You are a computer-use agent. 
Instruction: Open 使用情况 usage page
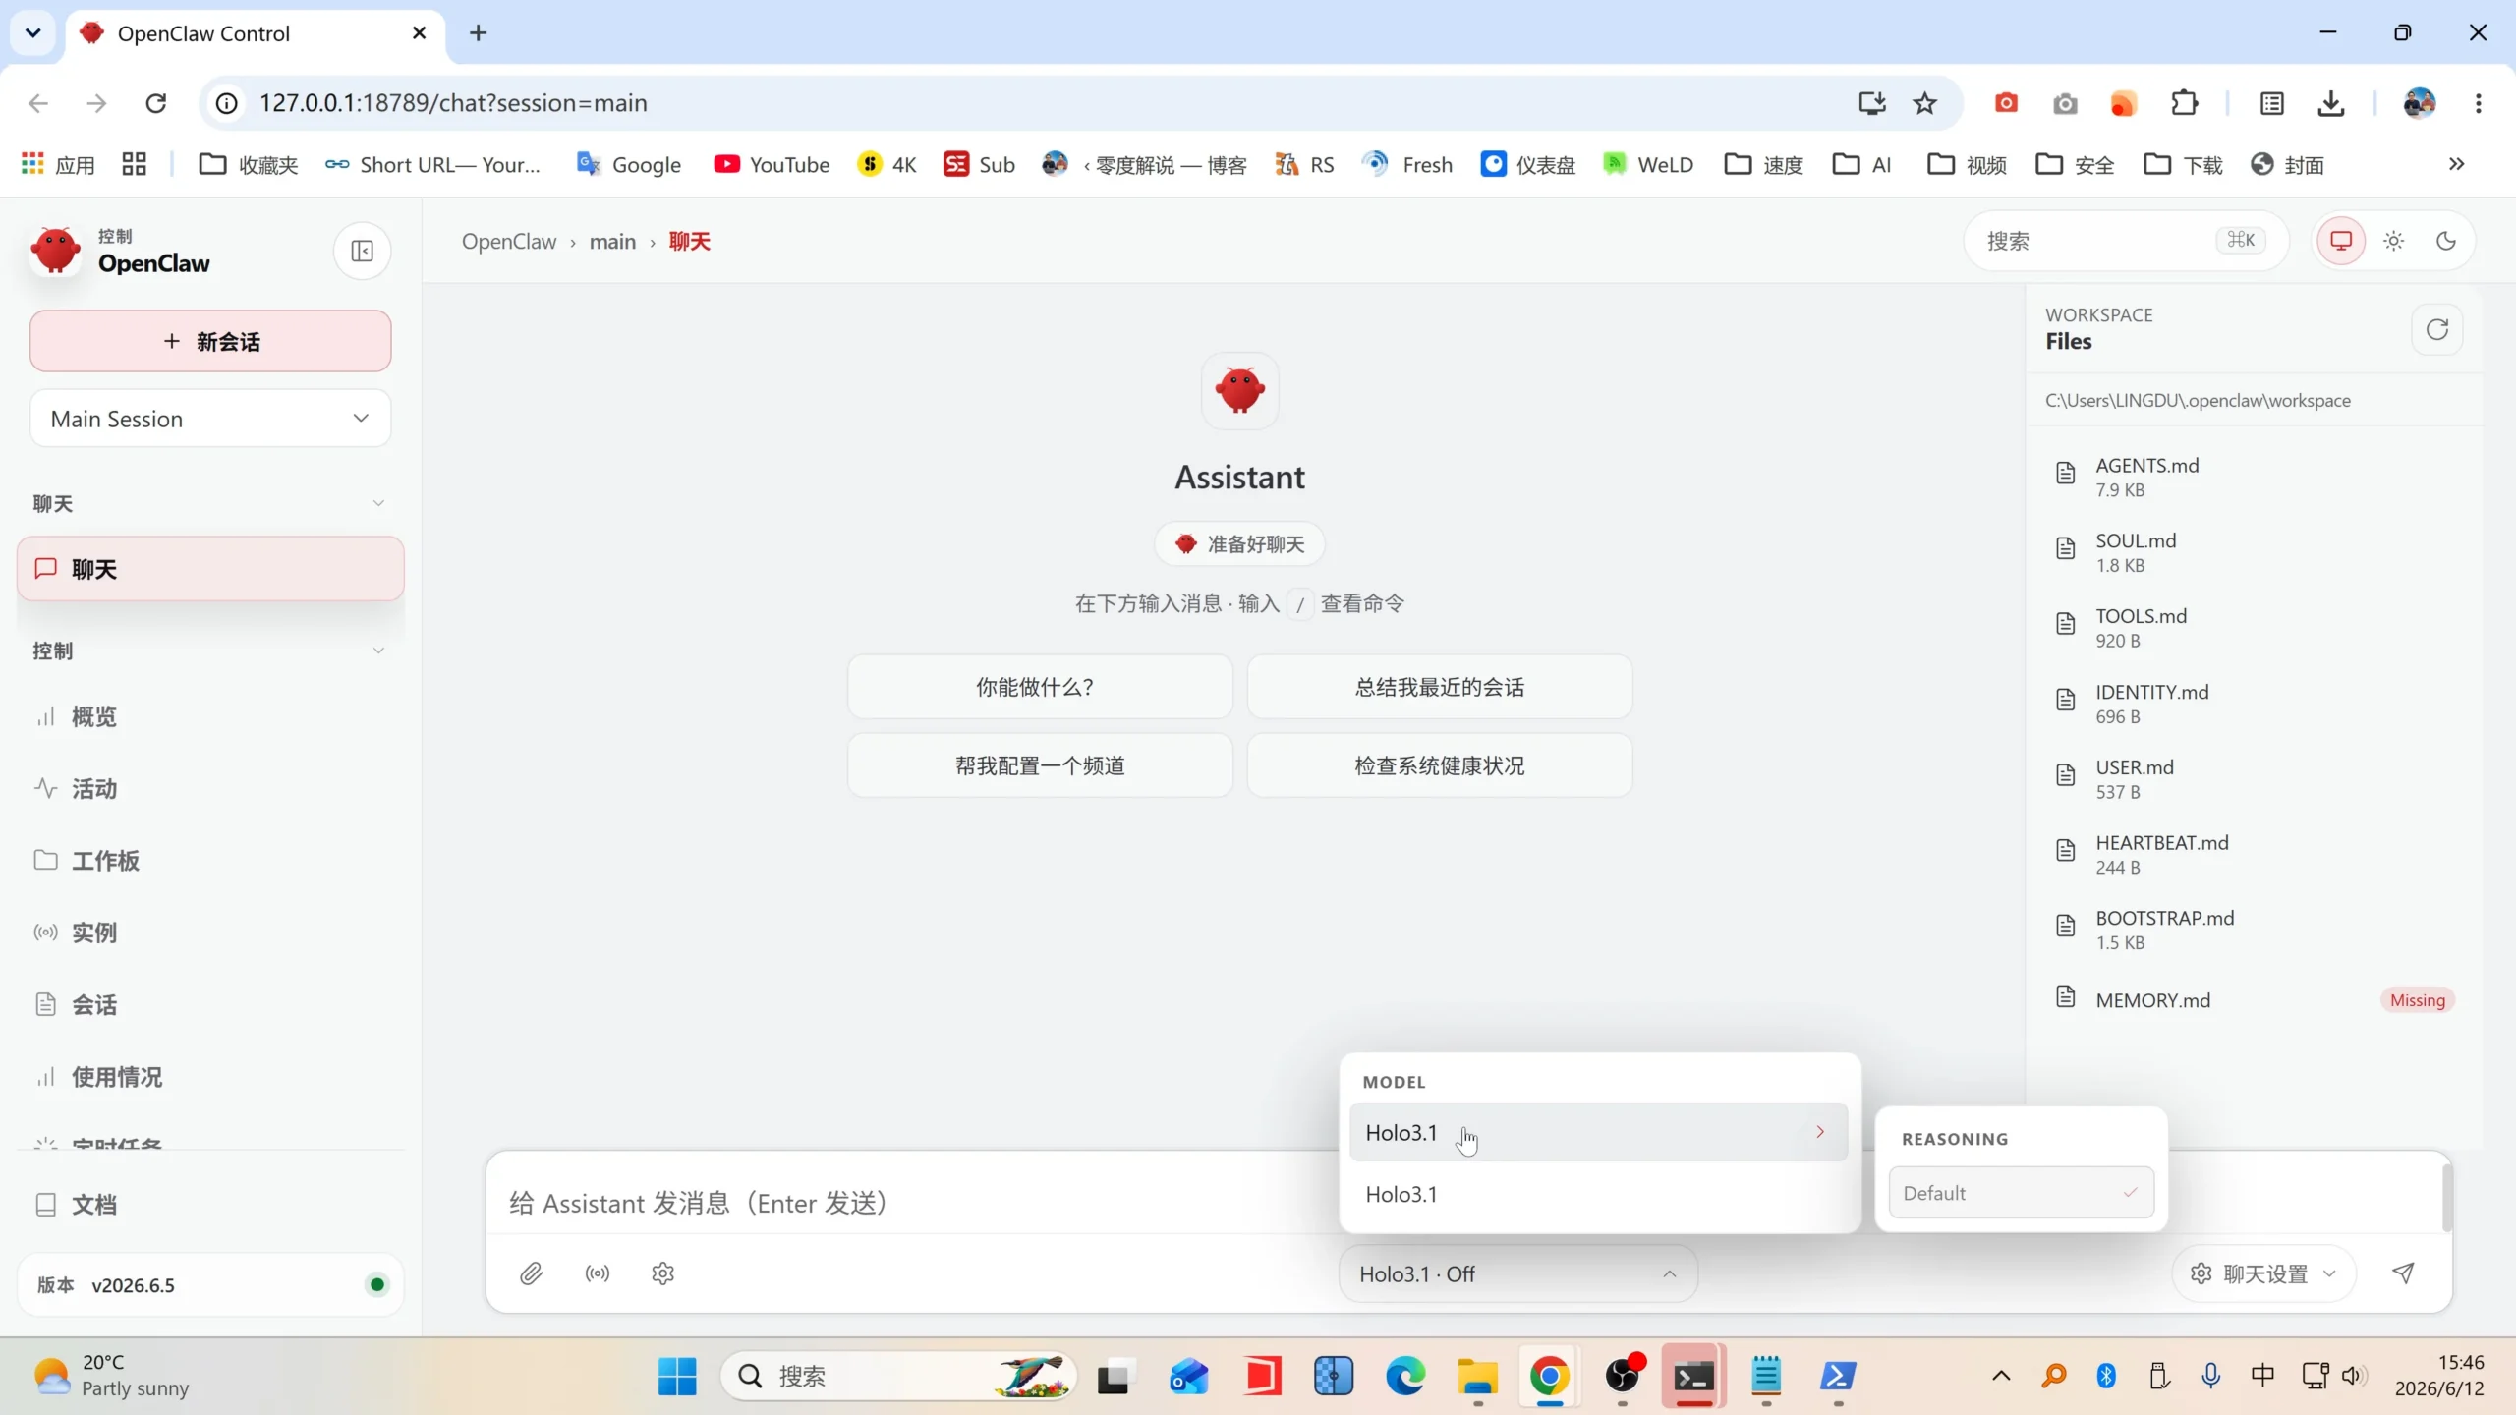pos(210,1076)
